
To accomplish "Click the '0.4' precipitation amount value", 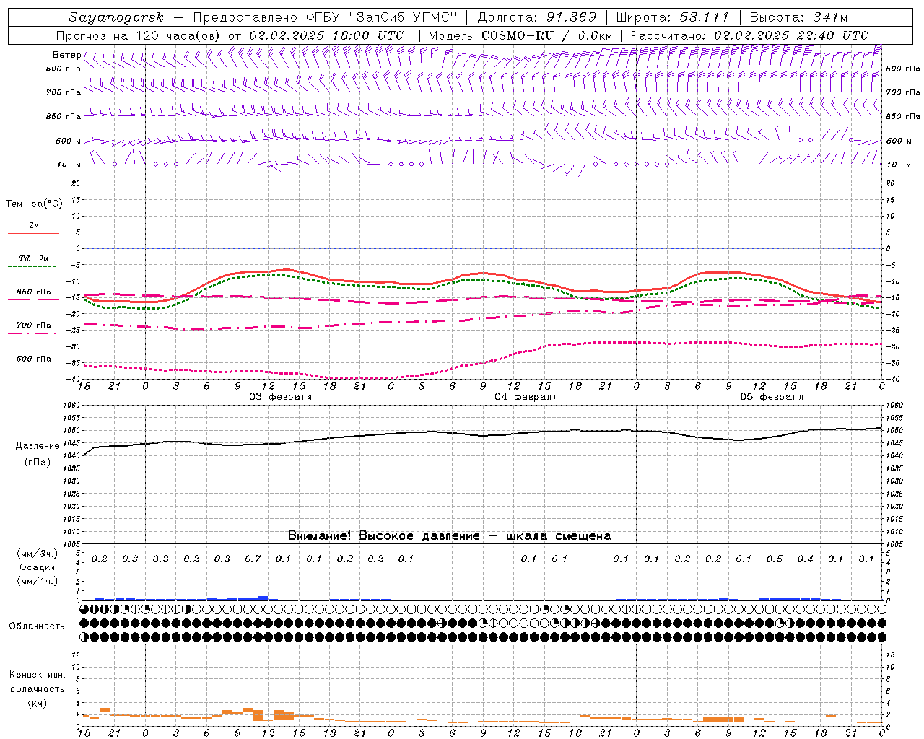I will (x=805, y=559).
